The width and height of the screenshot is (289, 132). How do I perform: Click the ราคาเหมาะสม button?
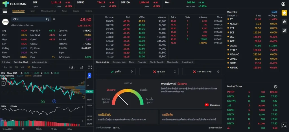pyautogui.click(x=202, y=71)
